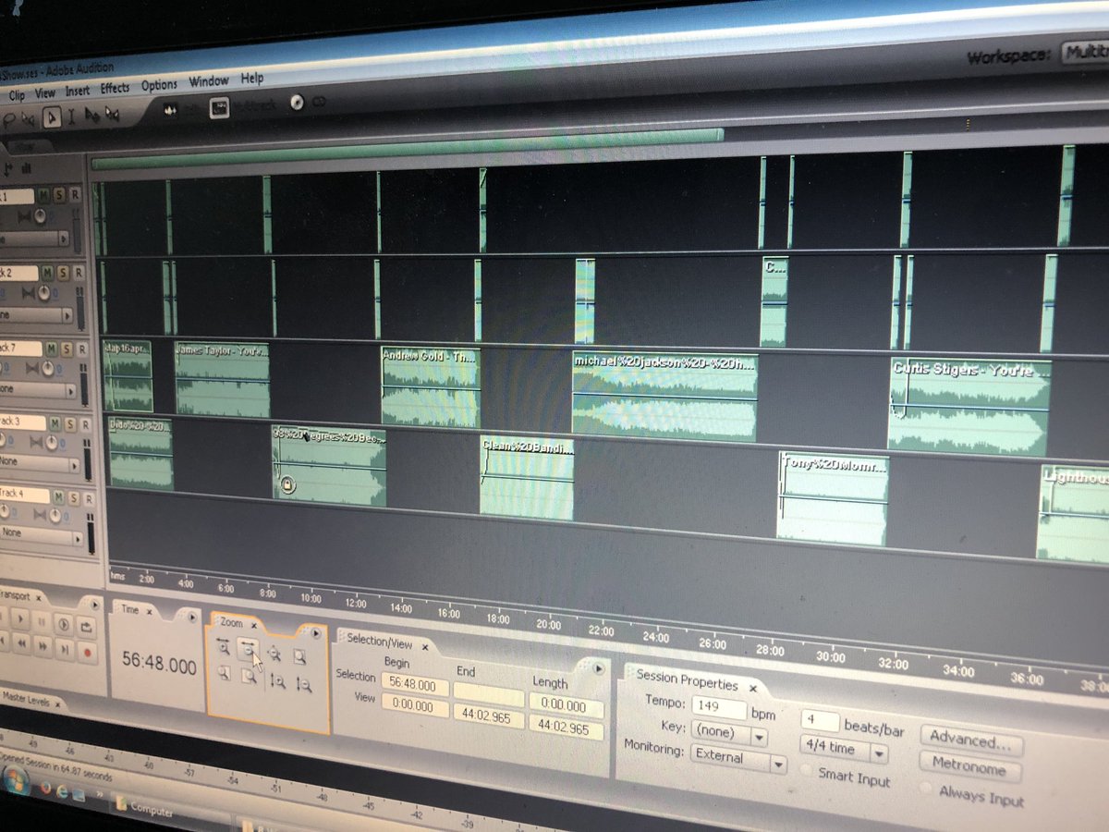Click the bar-graph icon above track controls
This screenshot has height=832, width=1109.
tap(27, 167)
